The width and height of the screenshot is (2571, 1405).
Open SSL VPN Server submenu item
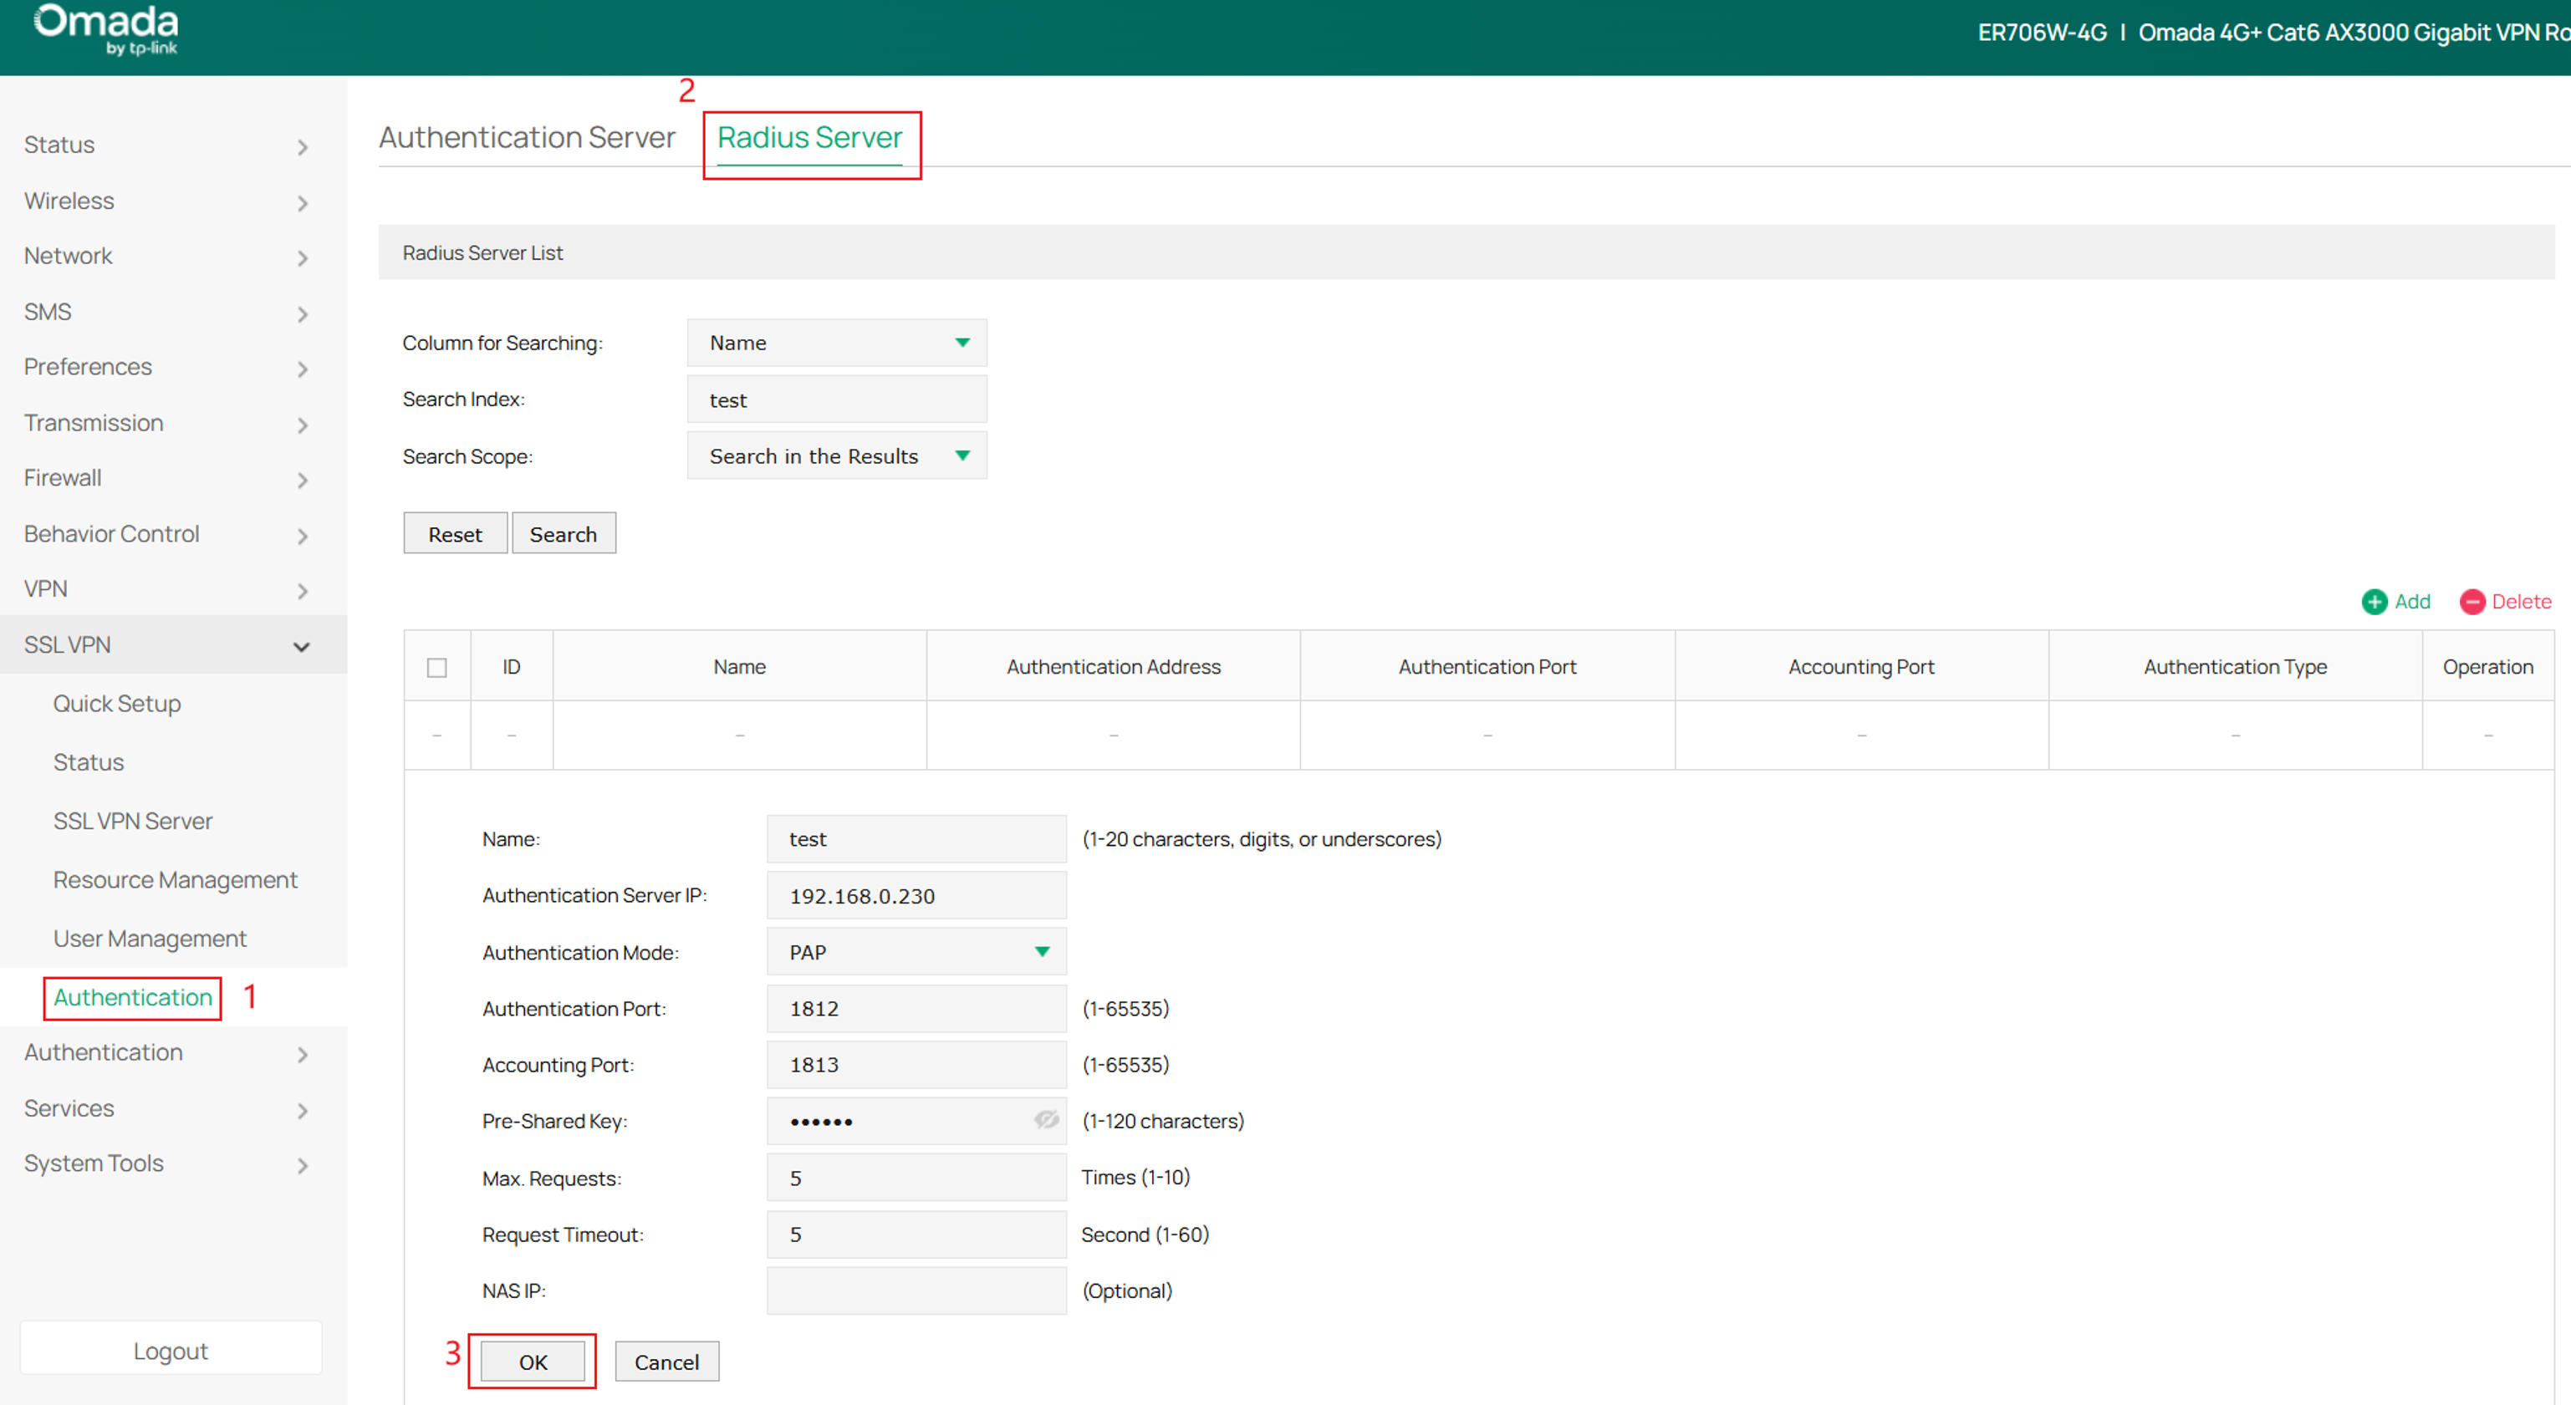(x=133, y=822)
